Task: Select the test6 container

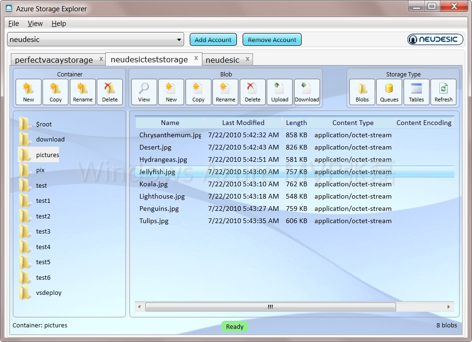Action: [x=34, y=277]
